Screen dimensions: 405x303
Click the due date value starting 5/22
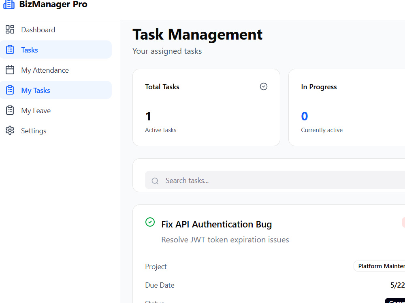398,285
